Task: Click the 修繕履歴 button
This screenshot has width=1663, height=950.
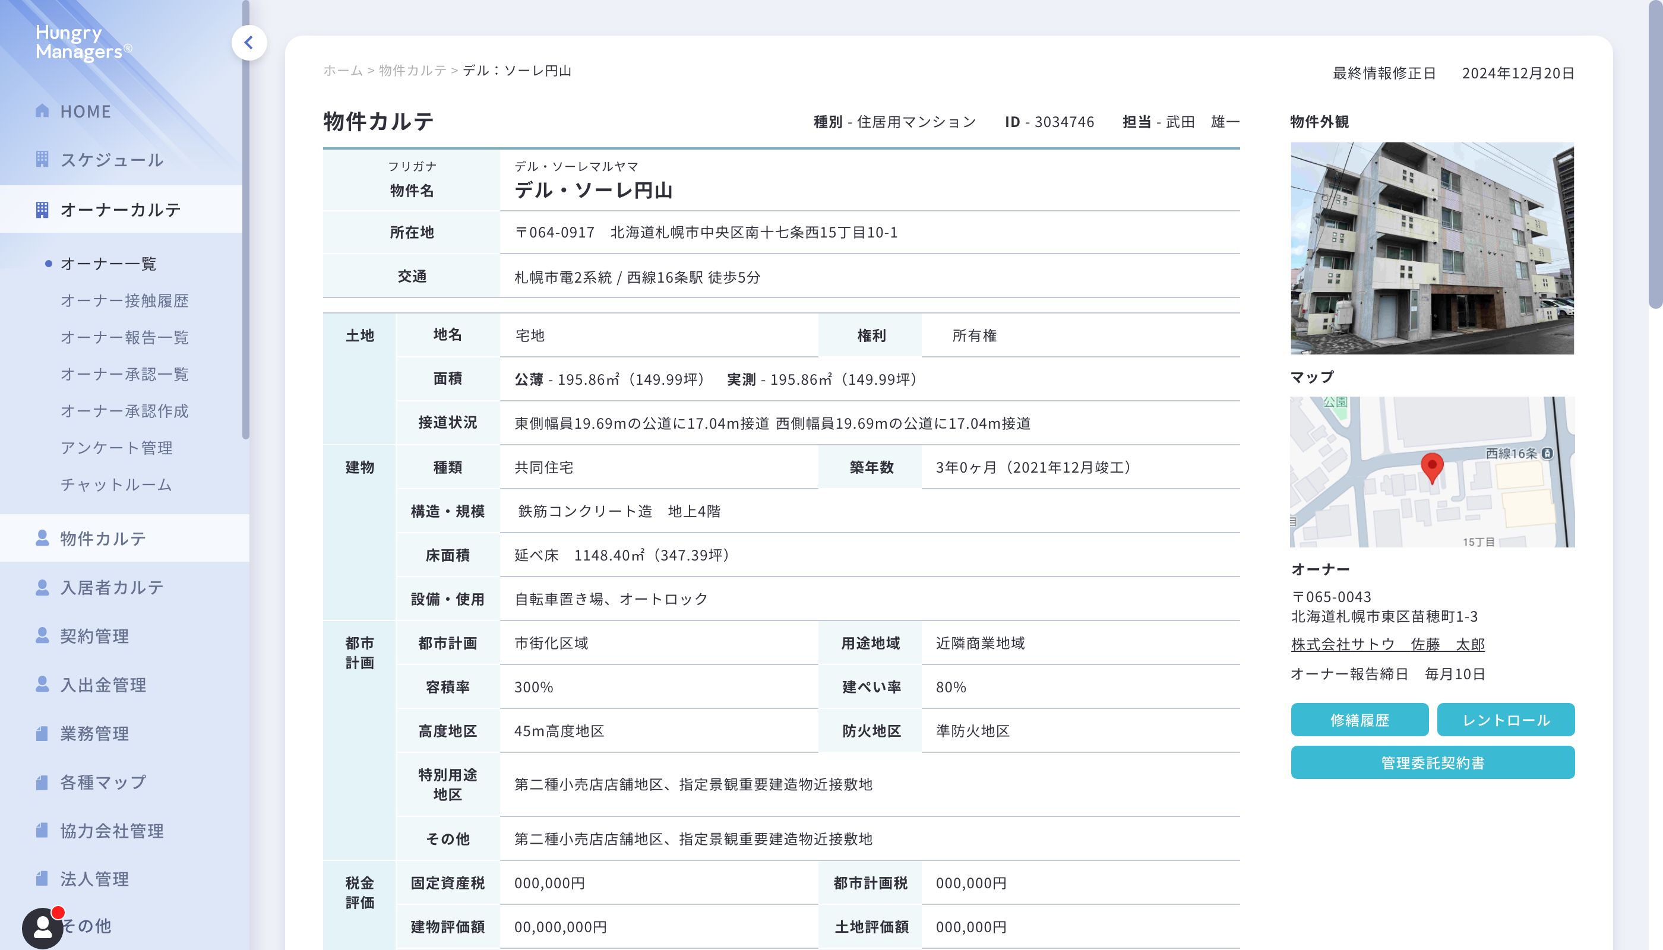Action: pos(1359,720)
